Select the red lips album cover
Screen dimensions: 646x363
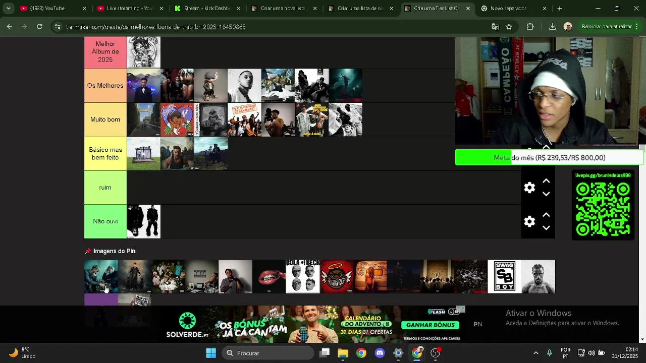(269, 276)
